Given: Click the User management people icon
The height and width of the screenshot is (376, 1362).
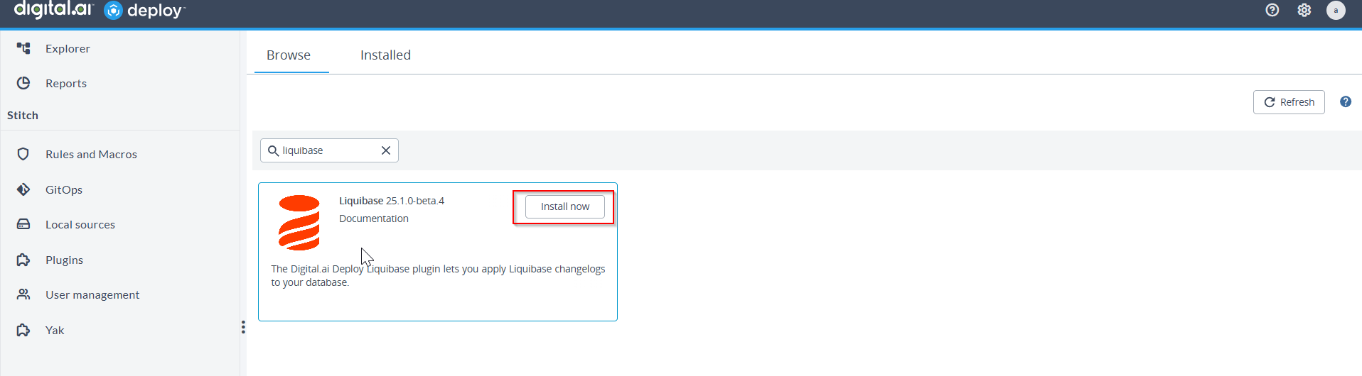Looking at the screenshot, I should (23, 294).
